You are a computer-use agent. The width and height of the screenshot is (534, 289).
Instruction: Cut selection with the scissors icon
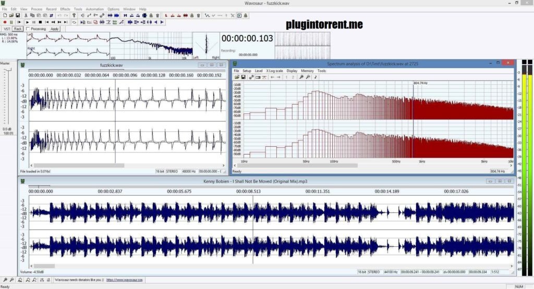click(26, 15)
